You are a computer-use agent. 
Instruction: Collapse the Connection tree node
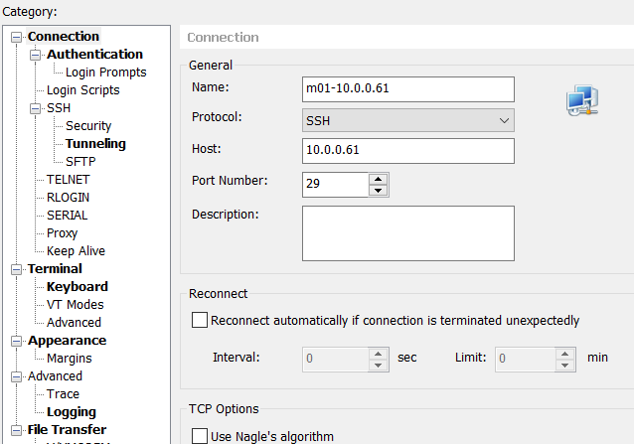click(x=16, y=37)
